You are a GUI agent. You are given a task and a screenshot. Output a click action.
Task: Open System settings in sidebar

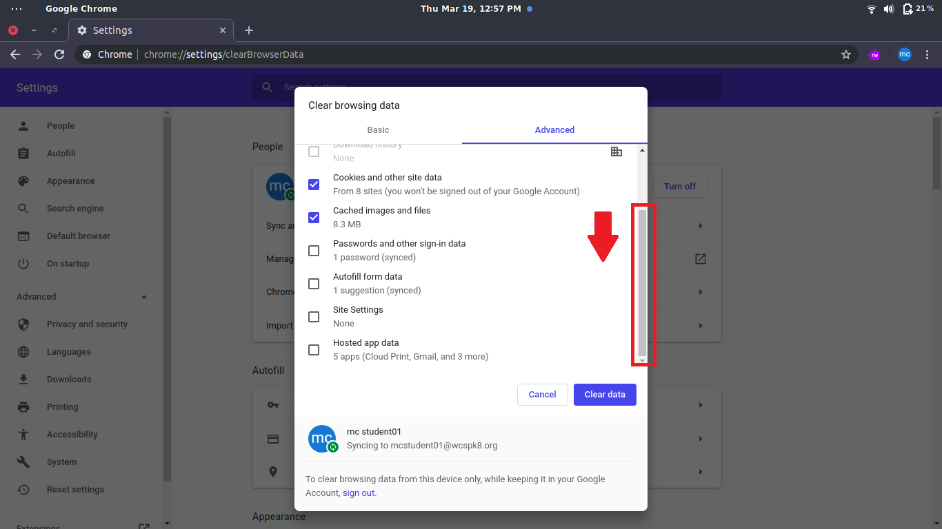coord(62,462)
